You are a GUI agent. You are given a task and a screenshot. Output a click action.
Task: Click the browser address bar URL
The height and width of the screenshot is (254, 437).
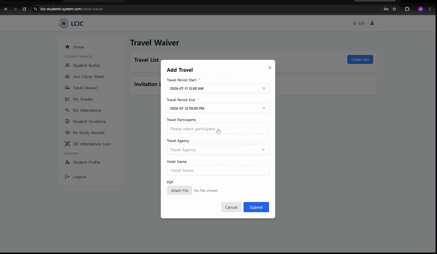(x=72, y=9)
